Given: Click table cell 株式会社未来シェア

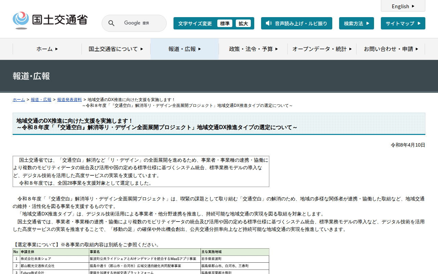Looking at the screenshot, I should tap(54, 259).
